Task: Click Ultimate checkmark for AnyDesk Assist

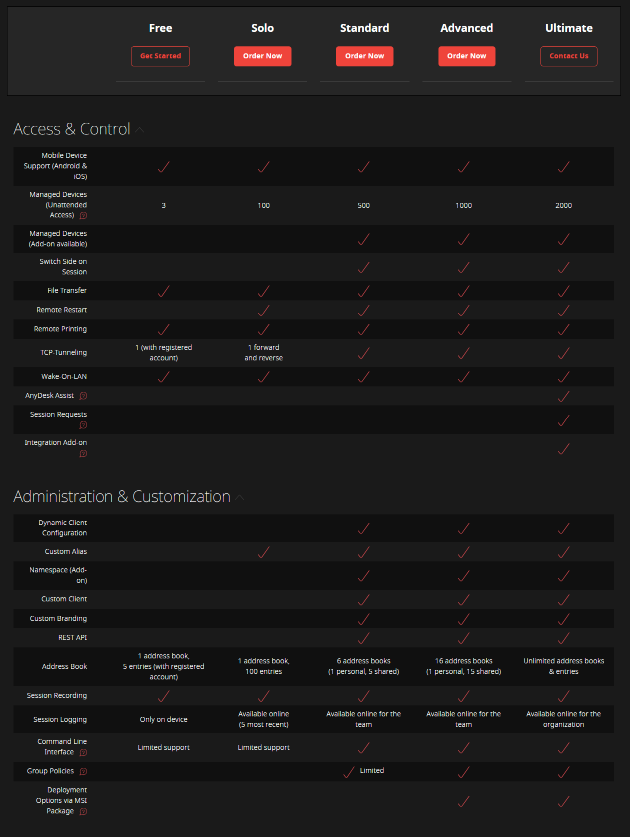Action: click(563, 396)
